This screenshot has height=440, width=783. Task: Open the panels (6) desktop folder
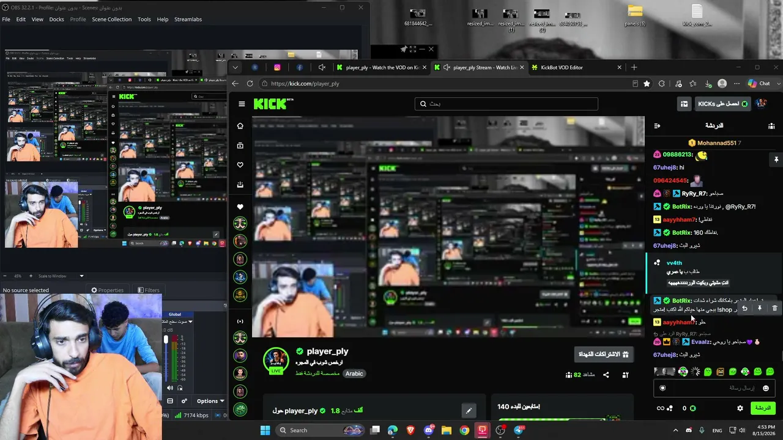coord(635,16)
